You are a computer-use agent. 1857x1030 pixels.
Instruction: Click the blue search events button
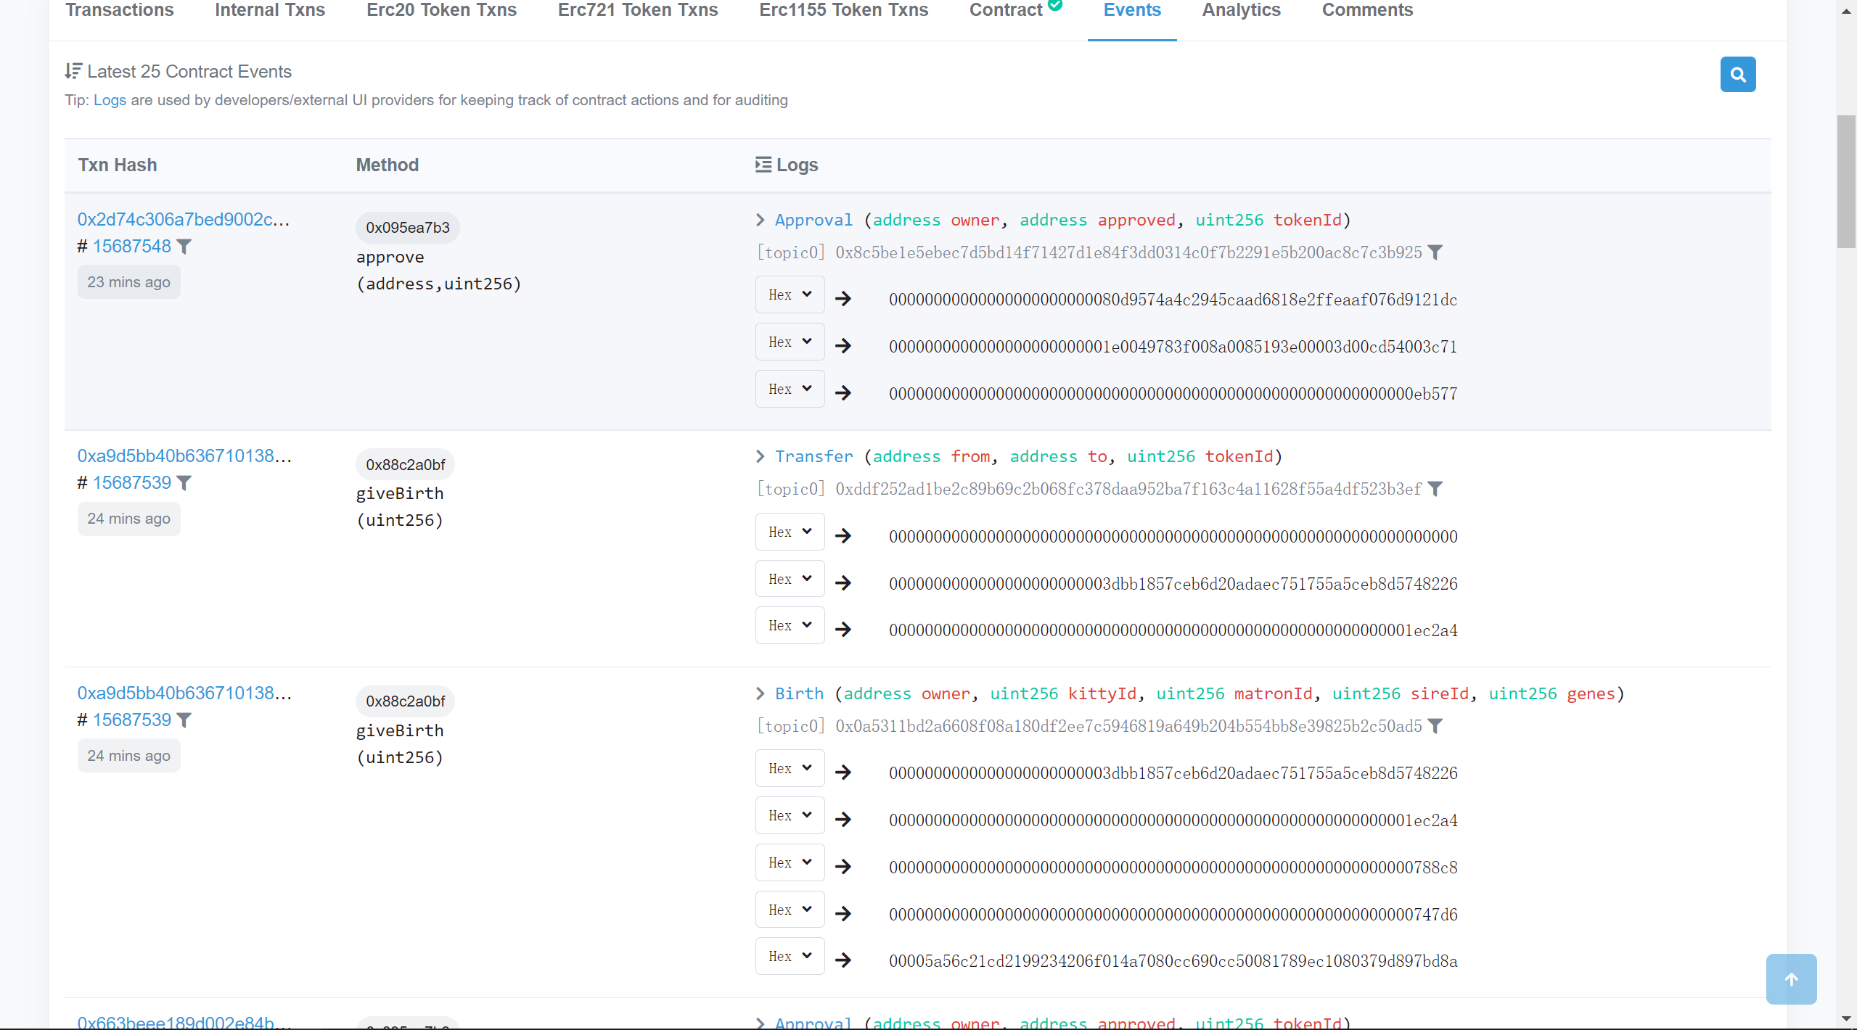click(1737, 74)
